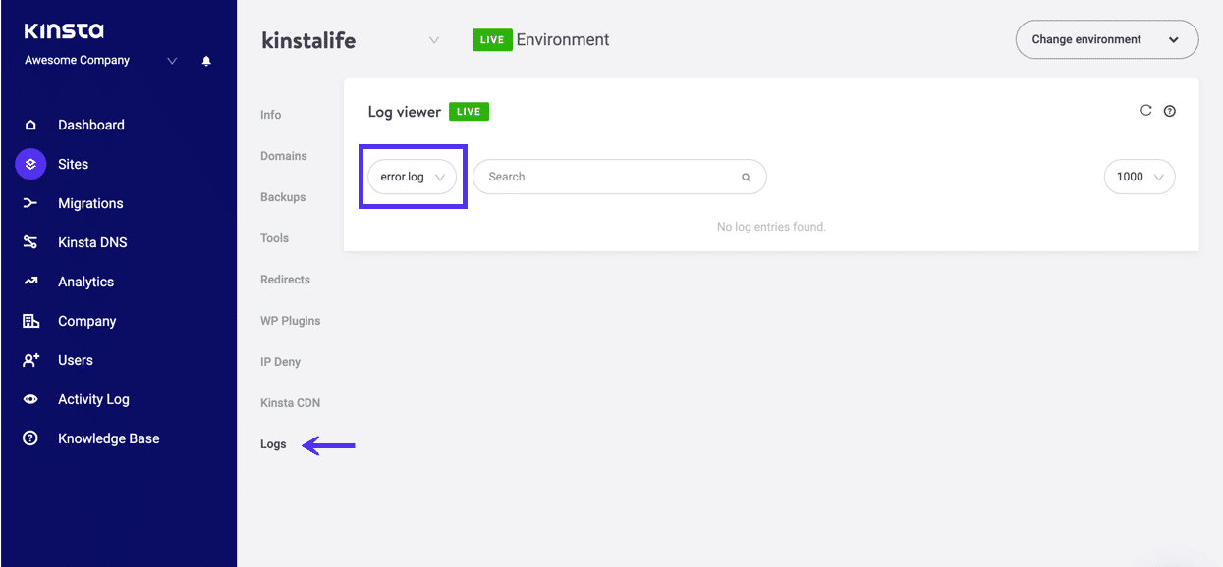Open the Analytics section

point(86,282)
